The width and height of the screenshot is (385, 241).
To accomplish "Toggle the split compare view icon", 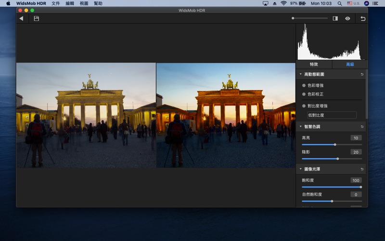I will point(335,18).
